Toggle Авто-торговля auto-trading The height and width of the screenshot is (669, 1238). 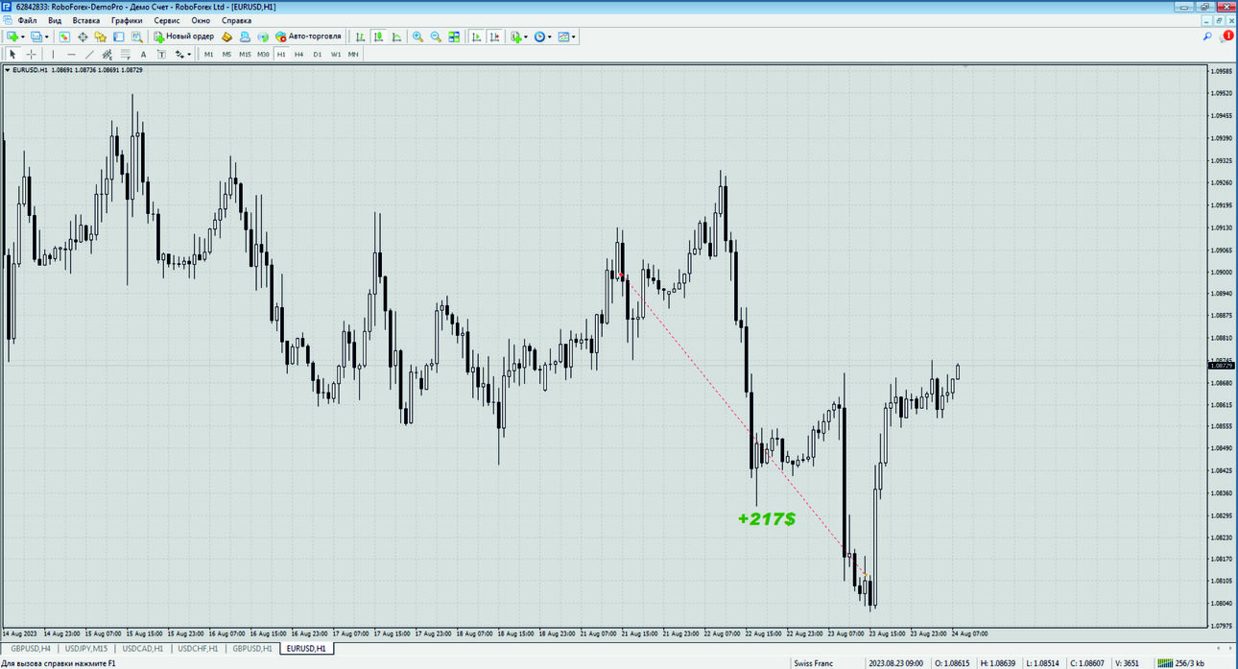click(x=308, y=36)
